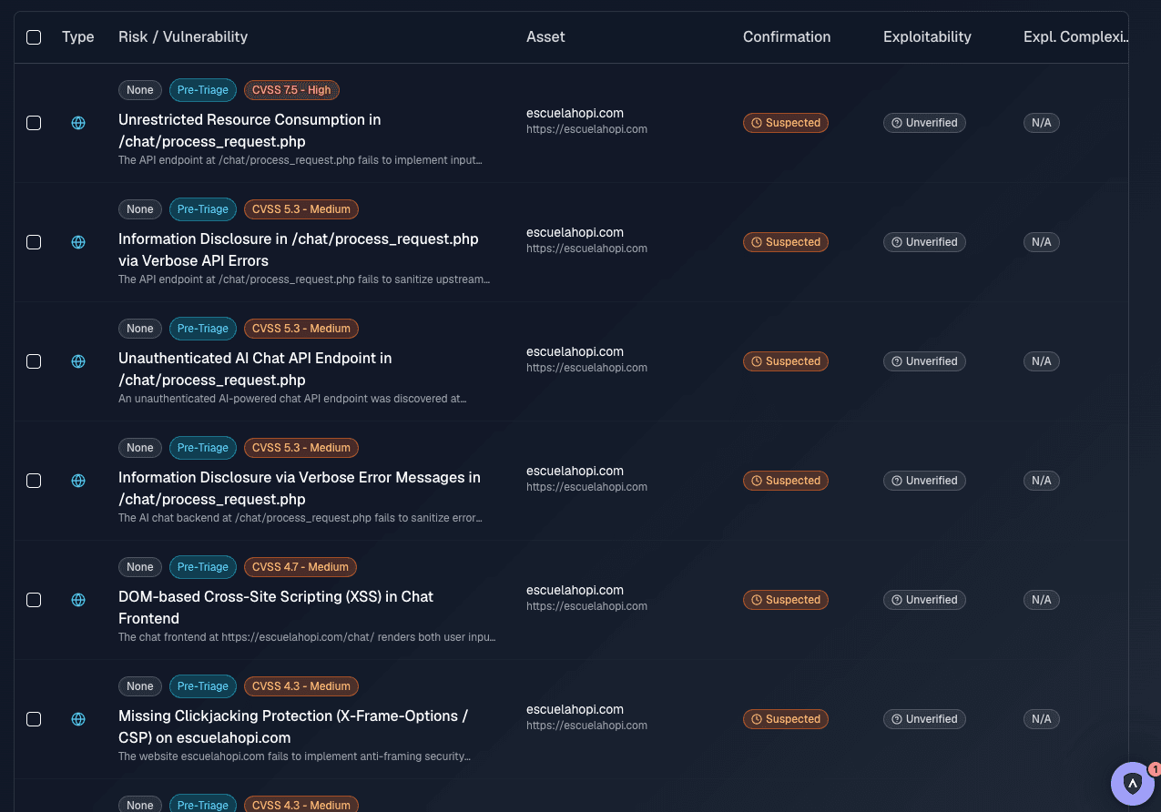The height and width of the screenshot is (812, 1161).
Task: Click N/A badge on Unrestricted Resource Consumption row
Action: coord(1042,123)
